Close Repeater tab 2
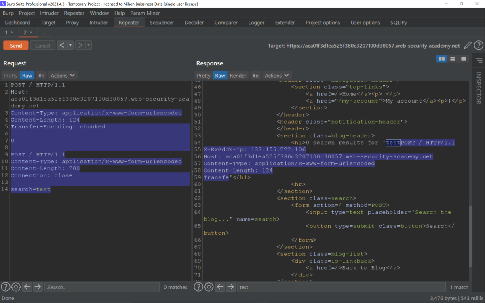This screenshot has height=303, width=485. click(x=31, y=32)
